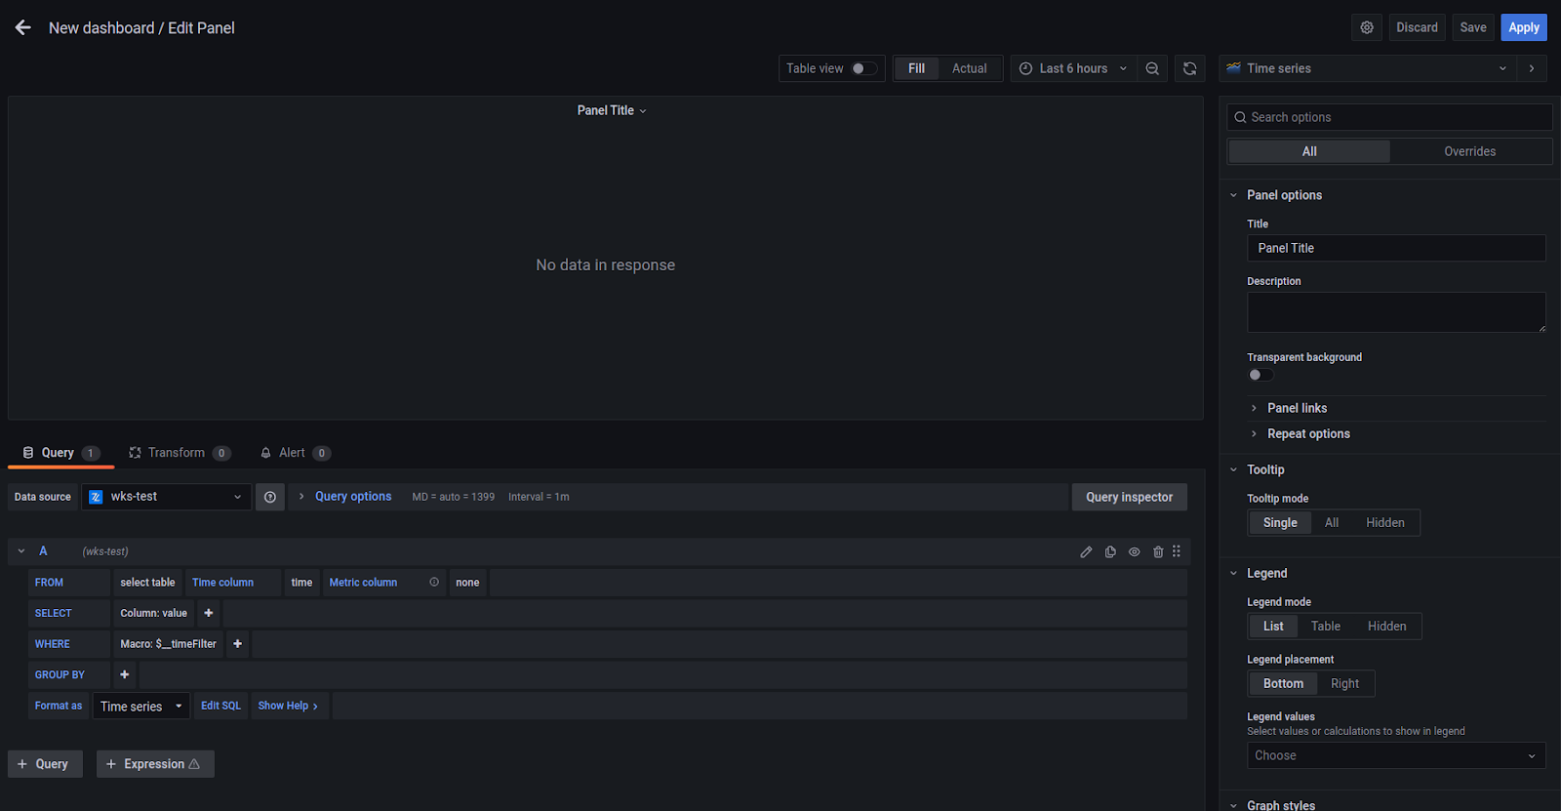
Task: Refresh dashboard using the refresh icon
Action: [1189, 68]
